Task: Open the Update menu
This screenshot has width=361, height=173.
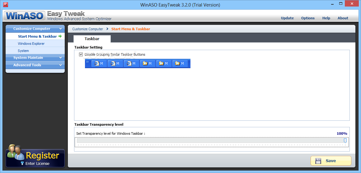Action: coord(287,18)
